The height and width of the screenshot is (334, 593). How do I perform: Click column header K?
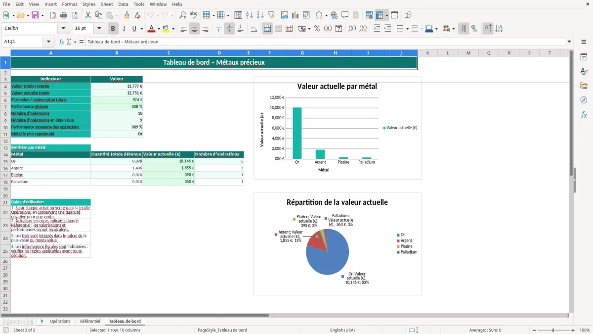[427, 53]
